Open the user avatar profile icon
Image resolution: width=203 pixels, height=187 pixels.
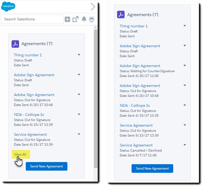(x=92, y=19)
